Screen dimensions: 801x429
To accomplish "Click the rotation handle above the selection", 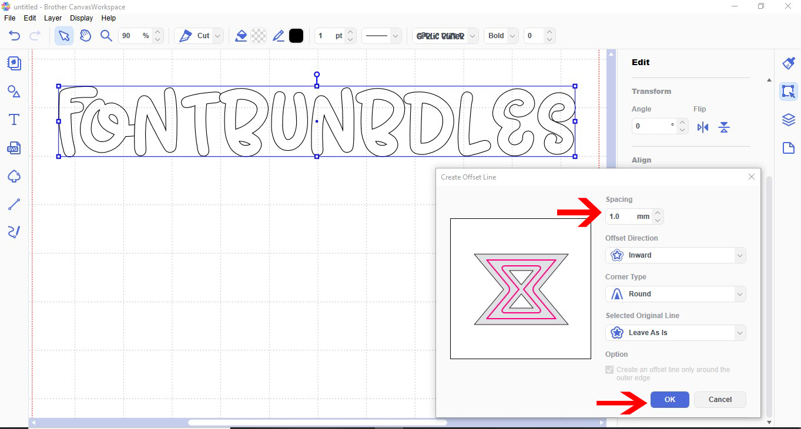I will pyautogui.click(x=317, y=75).
